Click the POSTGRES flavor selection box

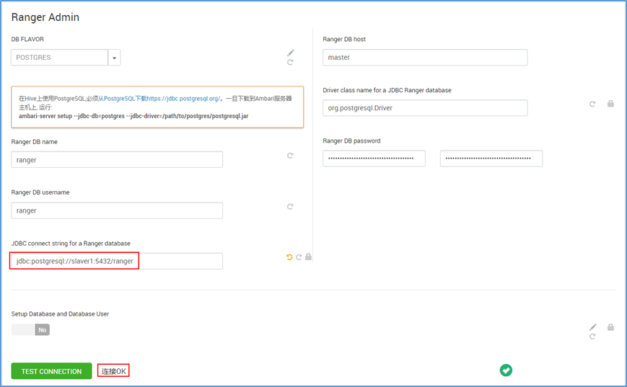click(60, 58)
